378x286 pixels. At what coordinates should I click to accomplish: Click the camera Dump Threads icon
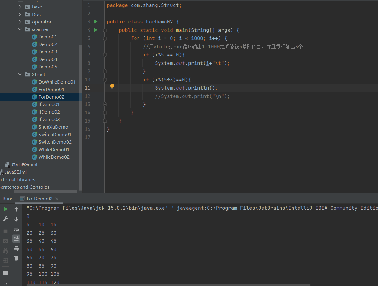coord(5,241)
